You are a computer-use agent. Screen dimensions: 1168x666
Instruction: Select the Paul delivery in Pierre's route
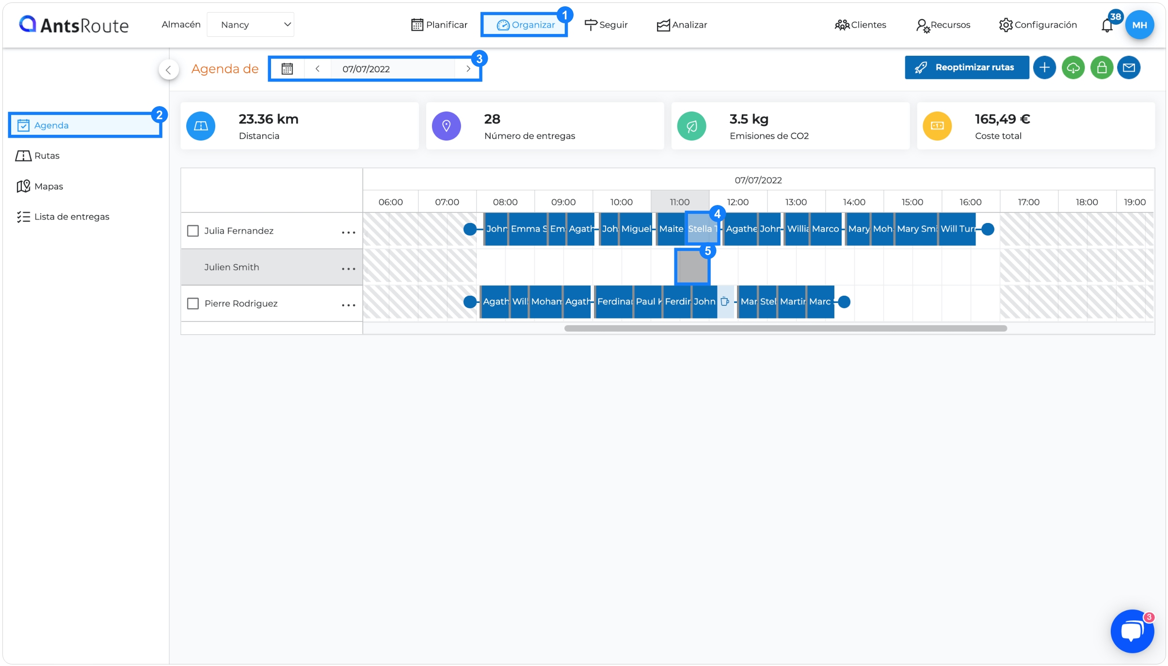(648, 301)
